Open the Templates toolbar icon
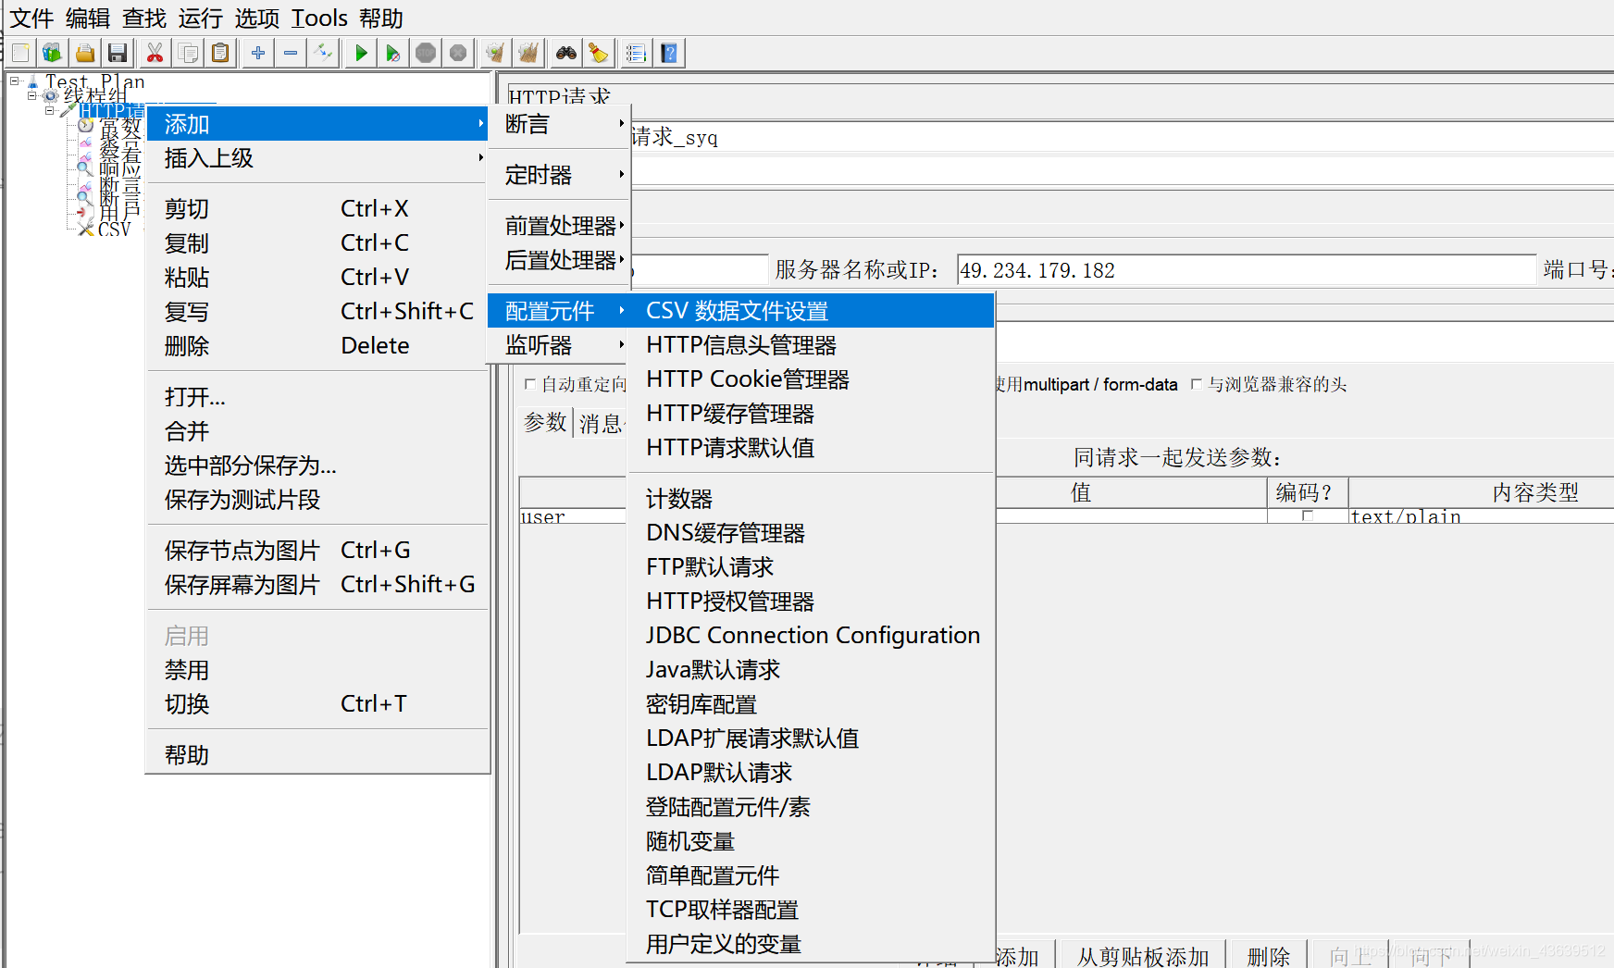 pyautogui.click(x=53, y=54)
